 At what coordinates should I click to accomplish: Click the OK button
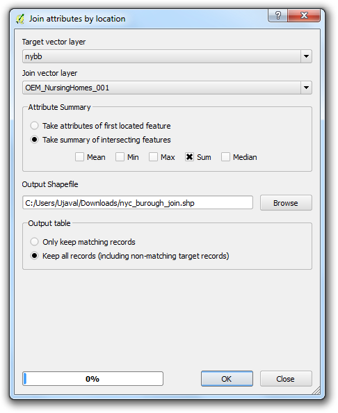point(227,379)
